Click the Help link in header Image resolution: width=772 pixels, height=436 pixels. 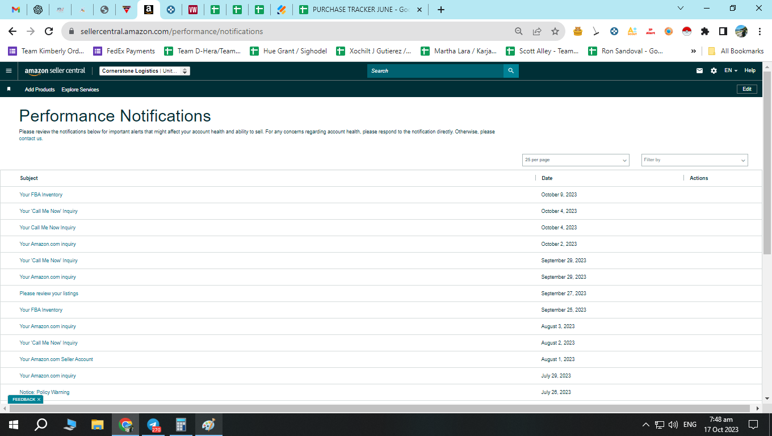point(750,71)
